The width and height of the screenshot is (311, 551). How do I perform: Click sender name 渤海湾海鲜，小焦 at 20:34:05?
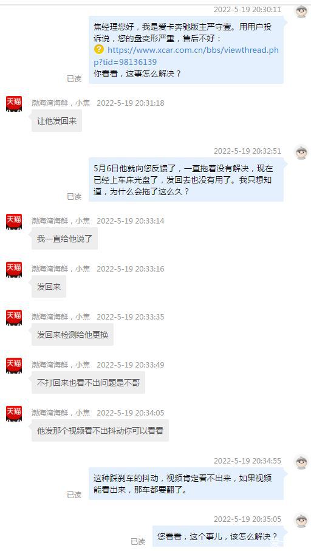(61, 413)
